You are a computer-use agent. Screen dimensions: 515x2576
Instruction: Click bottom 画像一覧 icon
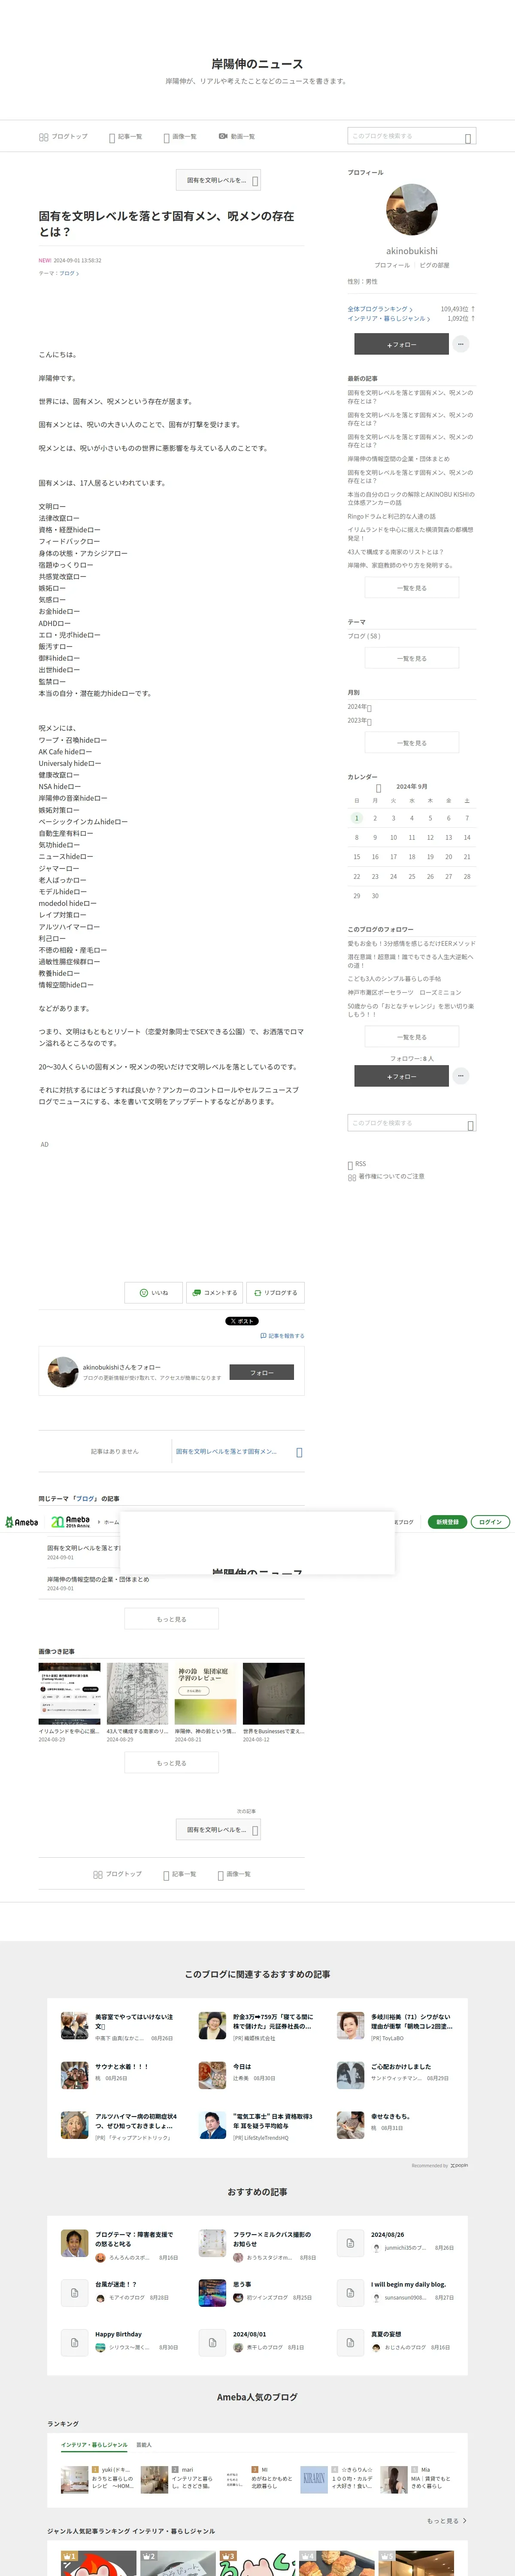(220, 1876)
